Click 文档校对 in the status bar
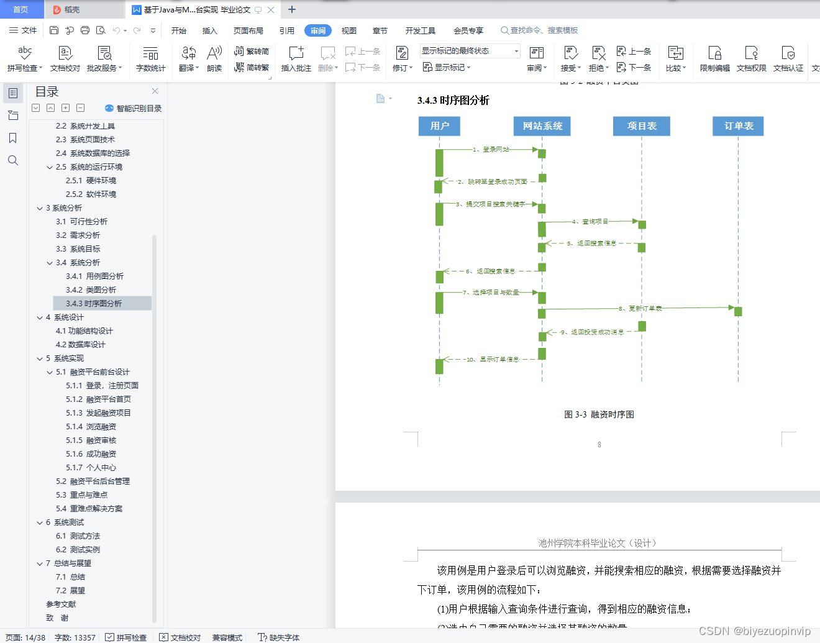Image resolution: width=820 pixels, height=643 pixels. 180,637
